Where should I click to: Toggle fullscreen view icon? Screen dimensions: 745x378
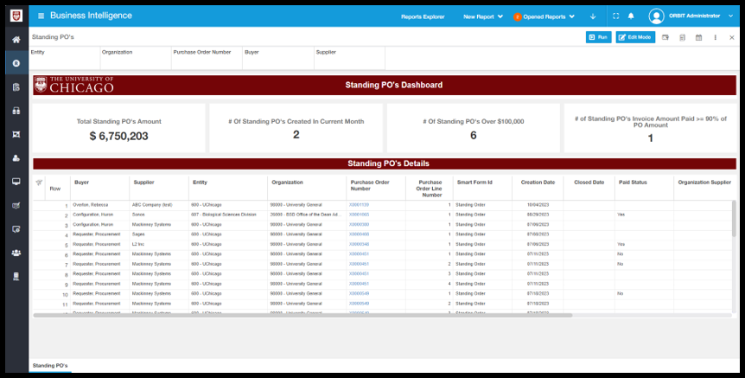pos(615,16)
